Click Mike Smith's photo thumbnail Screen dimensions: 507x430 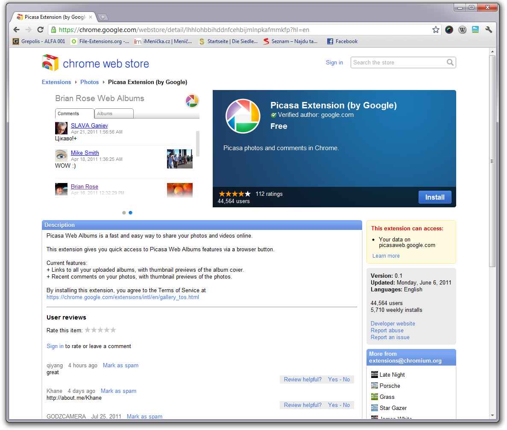point(179,159)
